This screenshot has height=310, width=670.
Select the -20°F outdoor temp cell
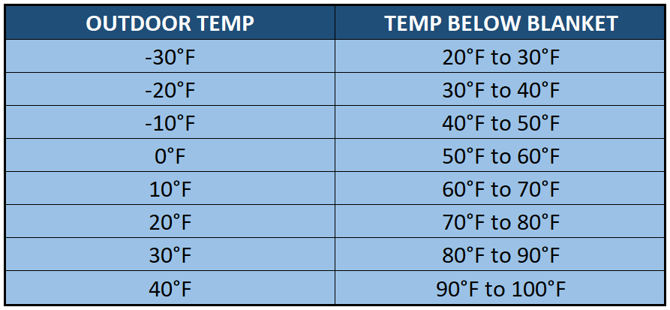click(170, 91)
